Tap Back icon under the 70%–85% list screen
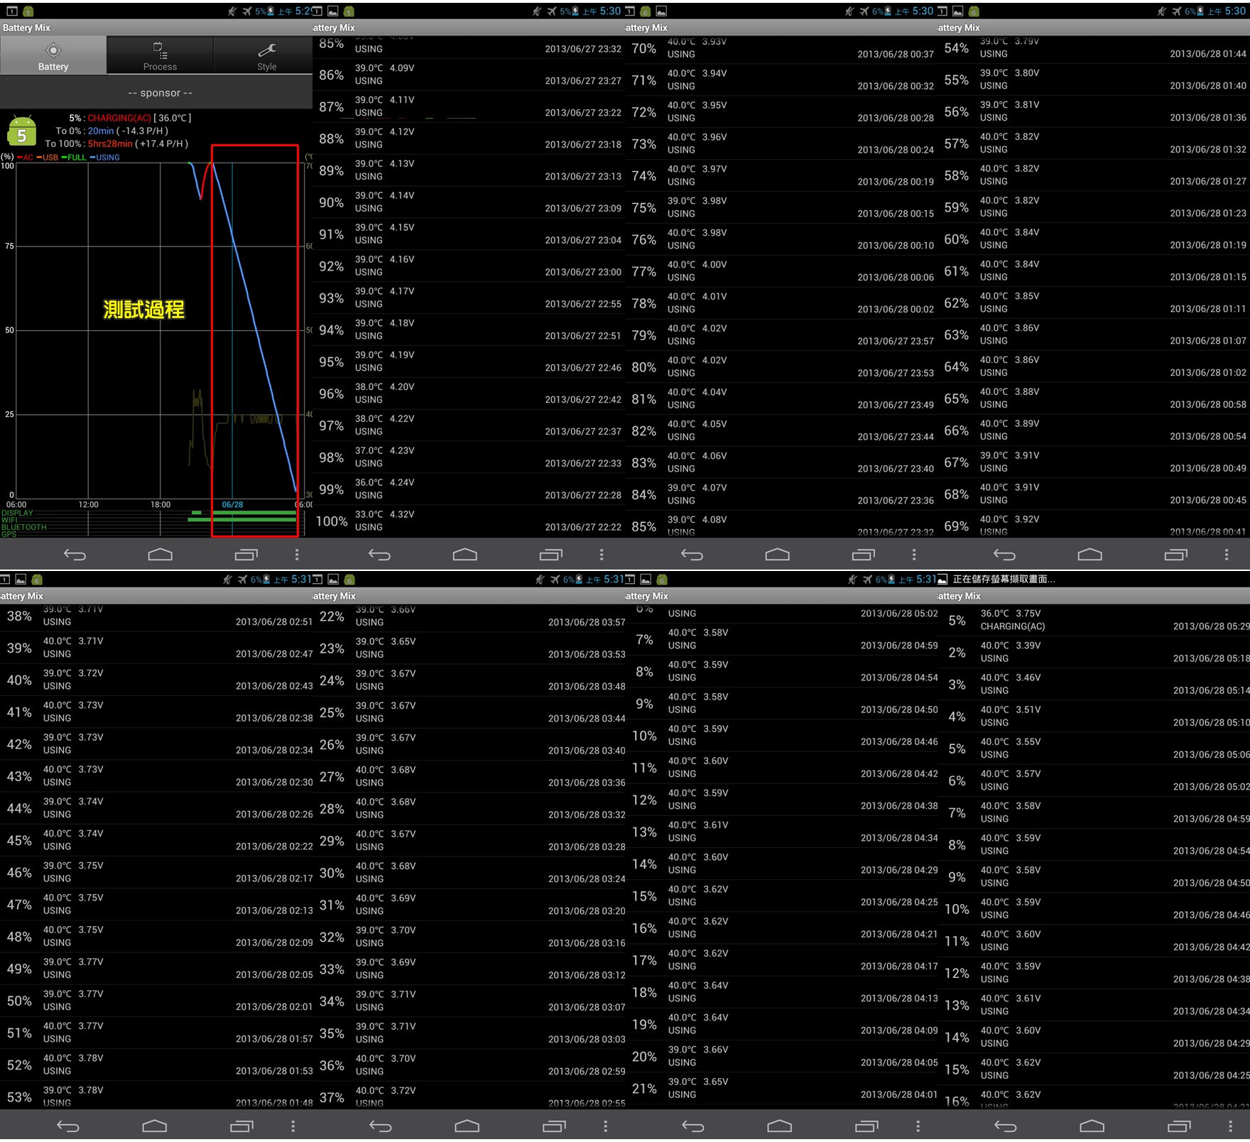 pos(692,555)
